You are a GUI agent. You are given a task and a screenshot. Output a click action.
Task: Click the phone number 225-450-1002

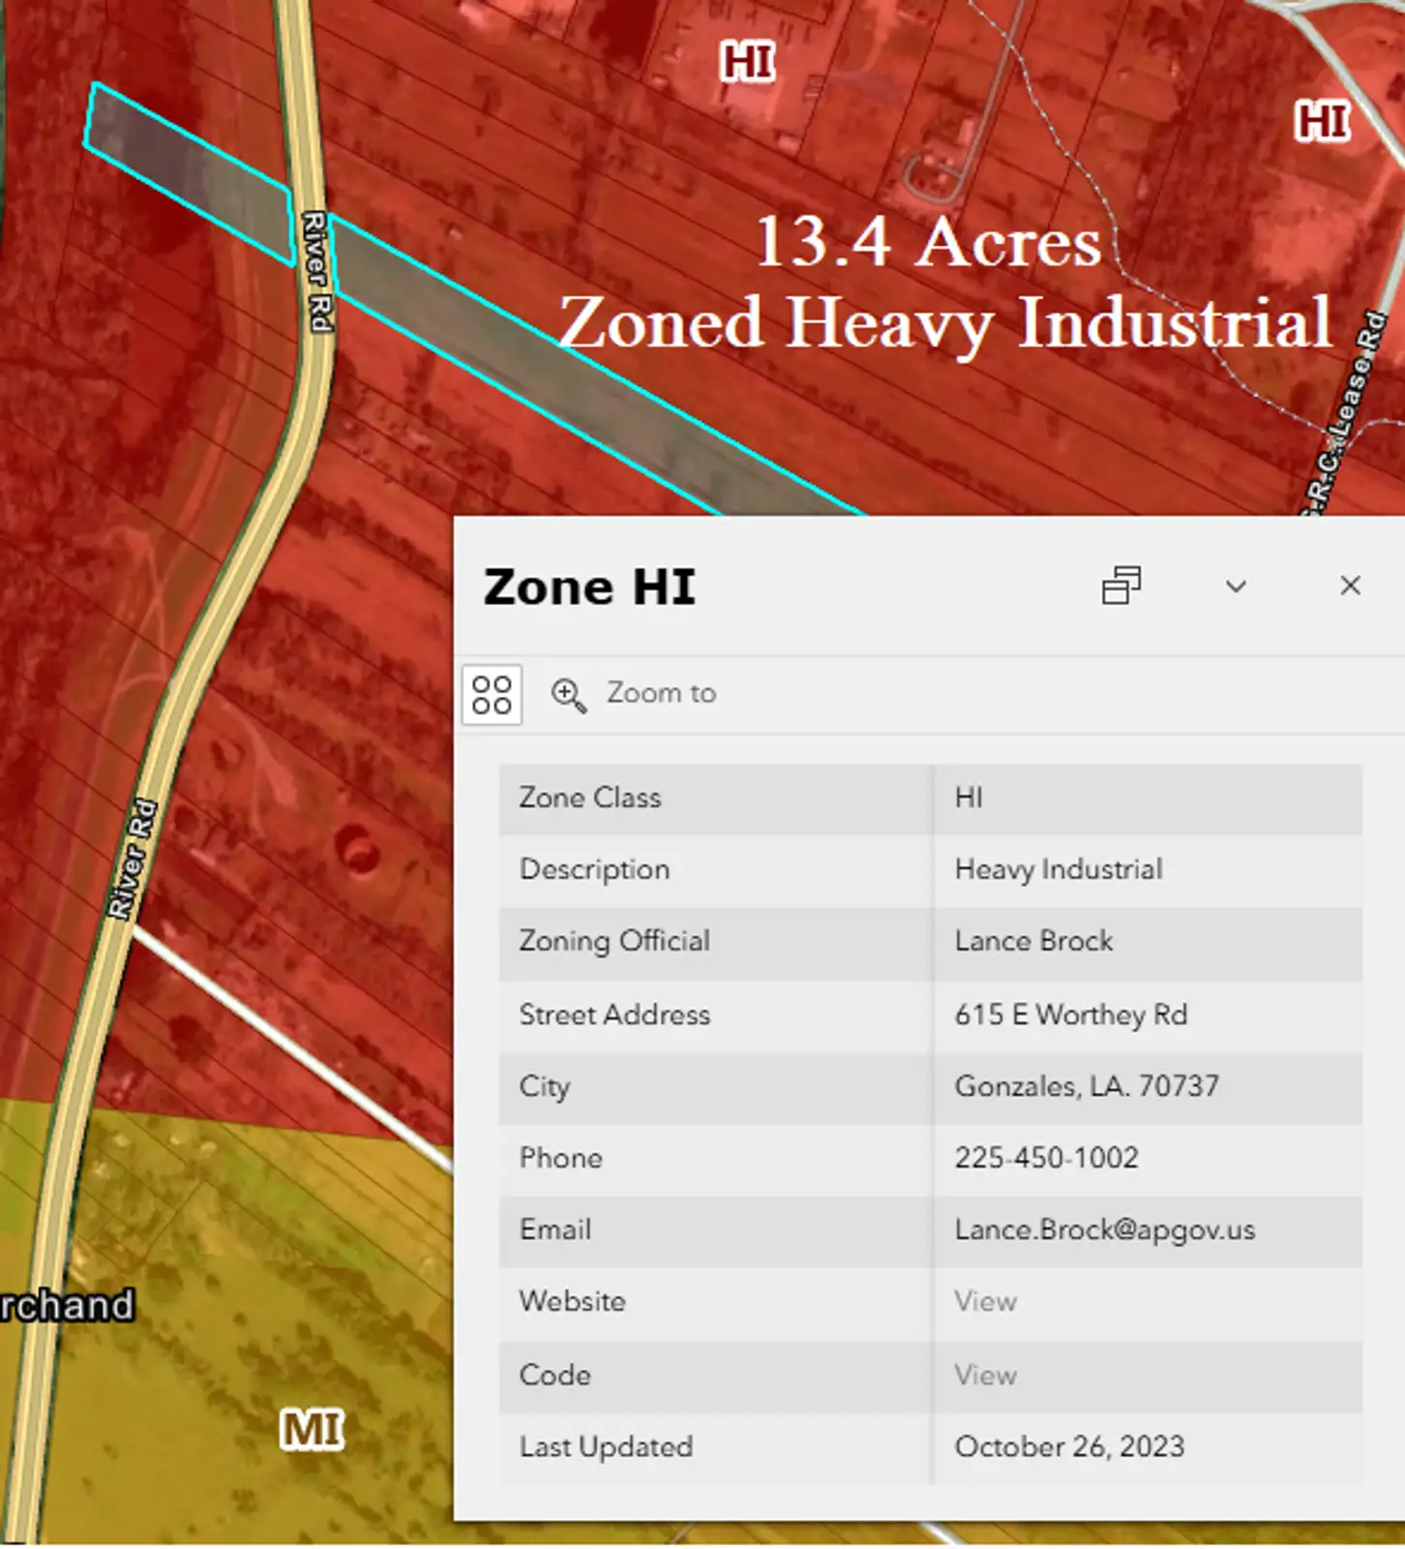pos(1047,1158)
